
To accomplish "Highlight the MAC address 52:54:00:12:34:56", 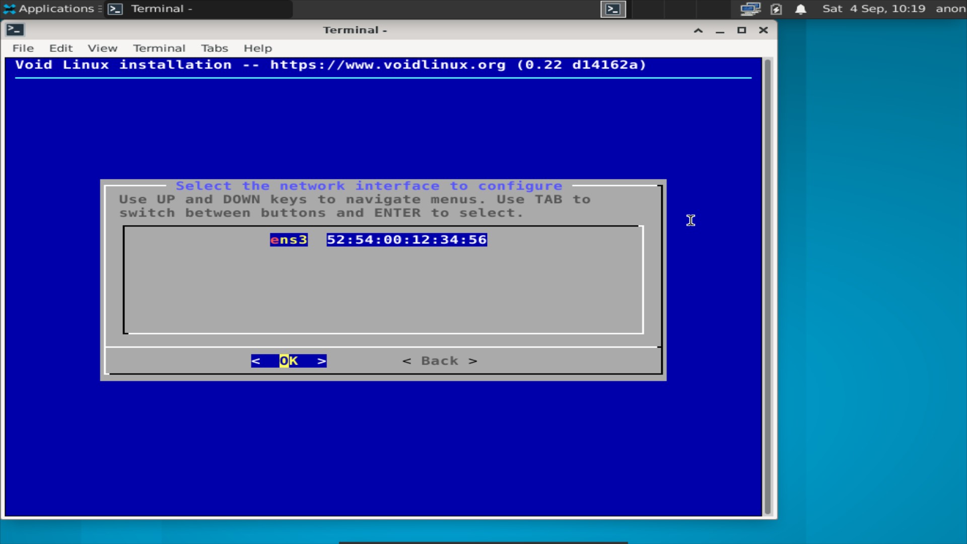I will click(406, 240).
